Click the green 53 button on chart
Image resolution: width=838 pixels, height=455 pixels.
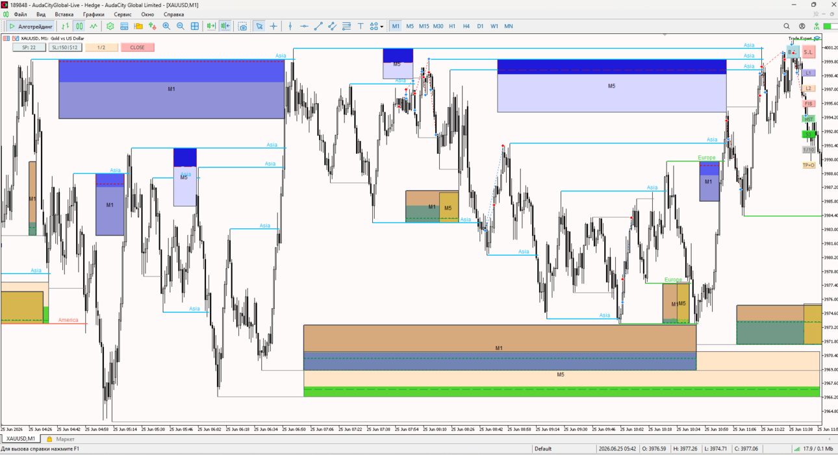(x=809, y=134)
